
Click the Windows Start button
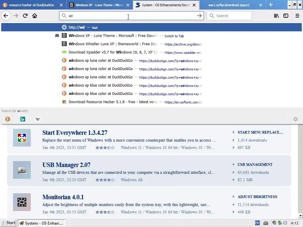pos(8,223)
